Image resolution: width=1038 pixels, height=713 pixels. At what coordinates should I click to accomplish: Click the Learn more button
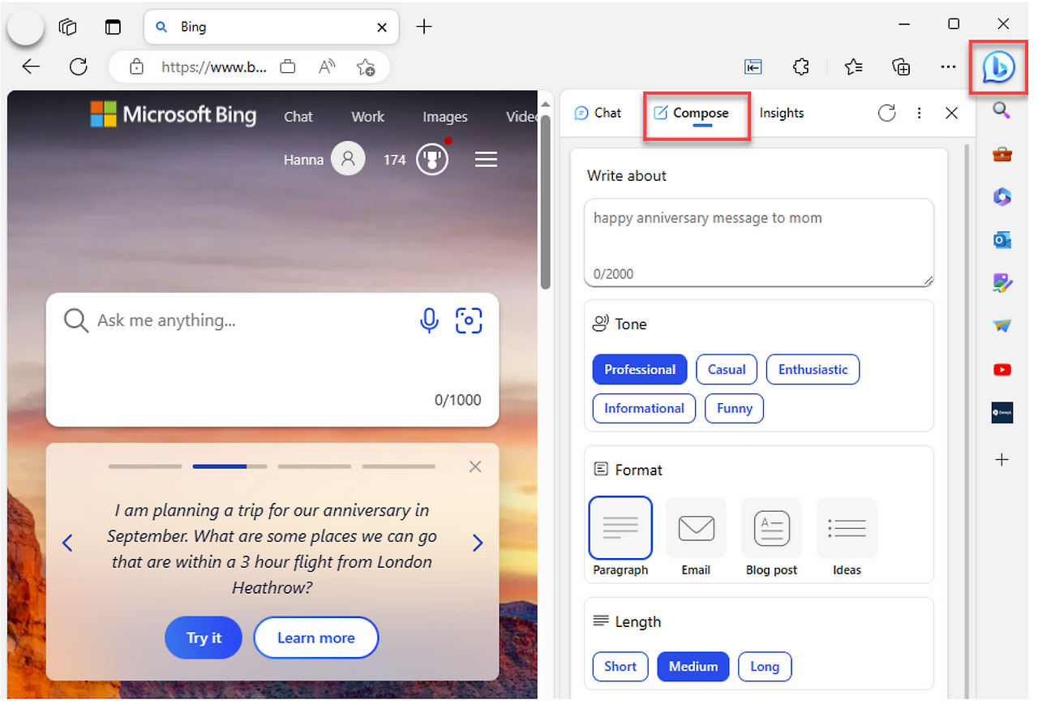point(316,638)
